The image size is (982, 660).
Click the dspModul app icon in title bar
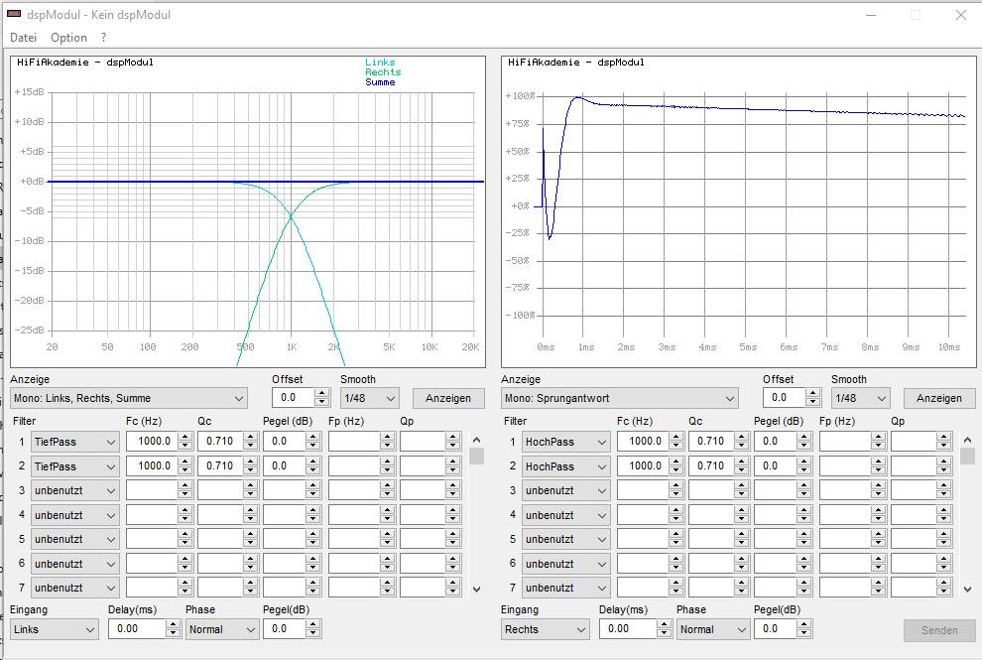14,14
